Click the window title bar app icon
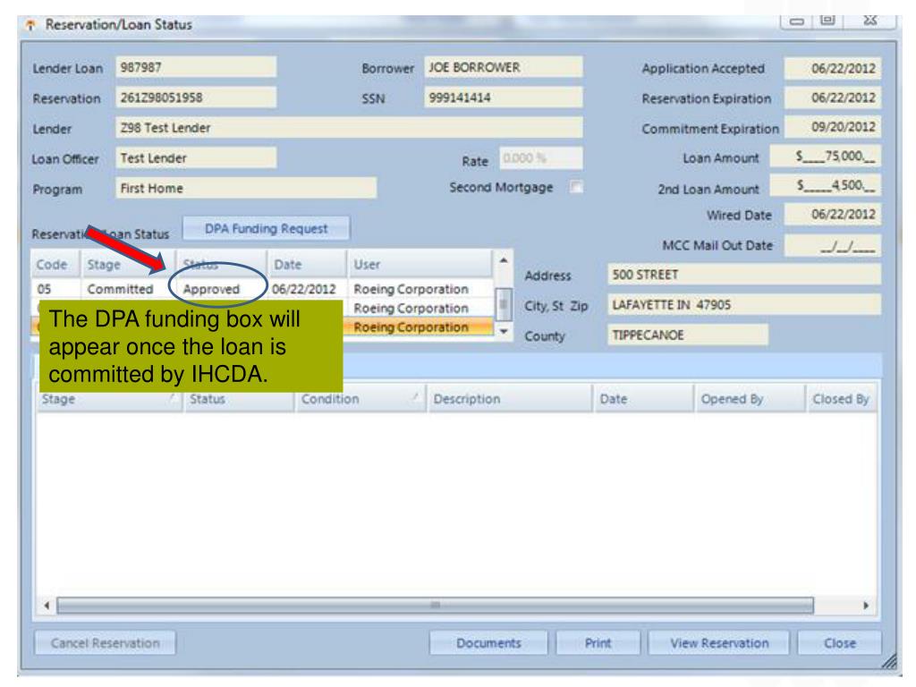The height and width of the screenshot is (687, 916). click(x=30, y=24)
